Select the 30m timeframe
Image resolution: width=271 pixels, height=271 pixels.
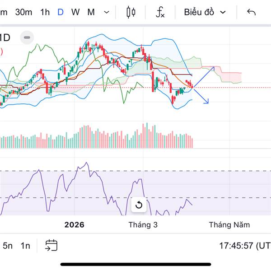tap(23, 12)
